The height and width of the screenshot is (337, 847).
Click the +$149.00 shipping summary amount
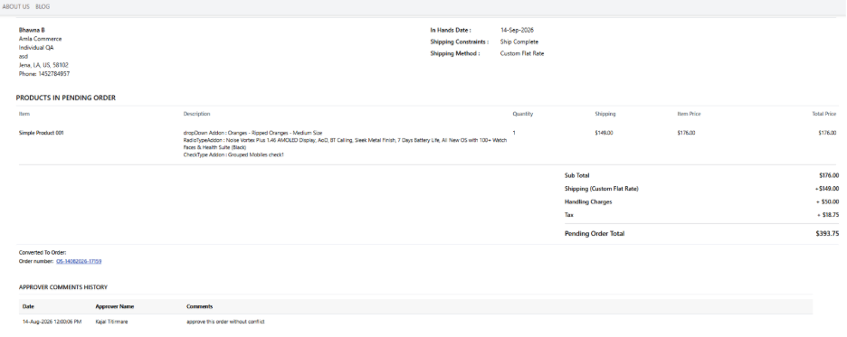coord(827,189)
